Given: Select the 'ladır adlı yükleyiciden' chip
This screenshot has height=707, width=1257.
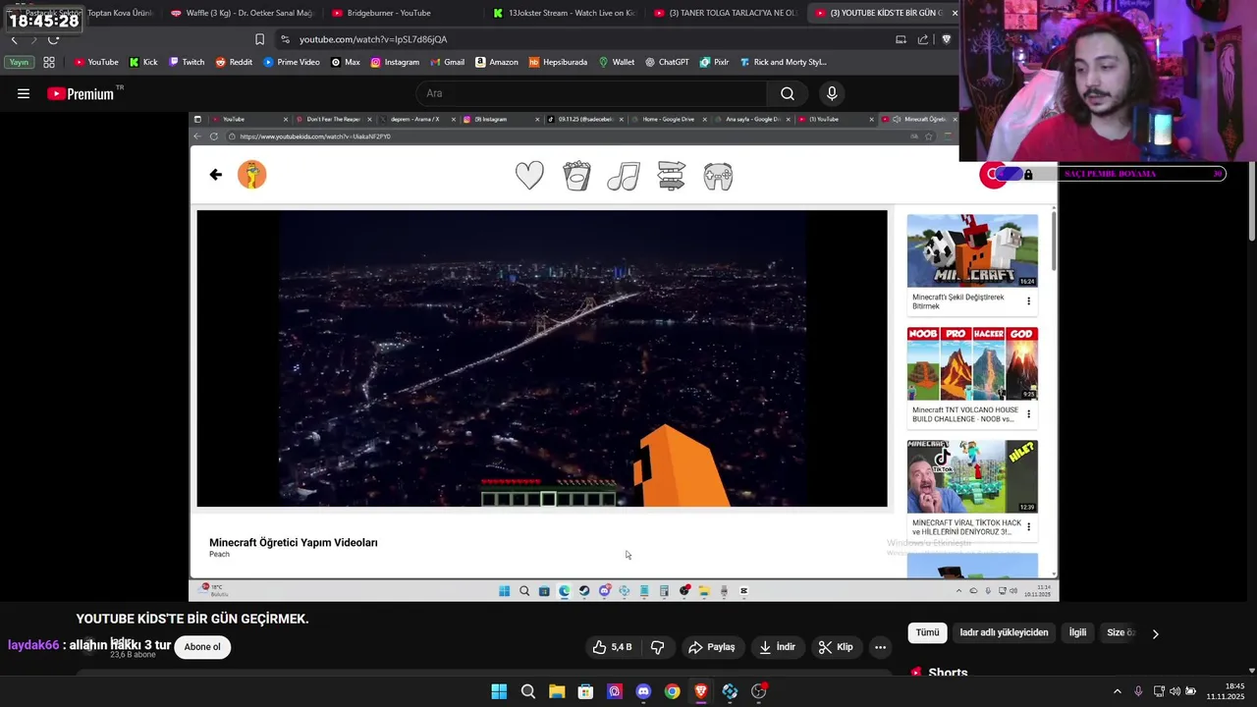Looking at the screenshot, I should pyautogui.click(x=1004, y=632).
